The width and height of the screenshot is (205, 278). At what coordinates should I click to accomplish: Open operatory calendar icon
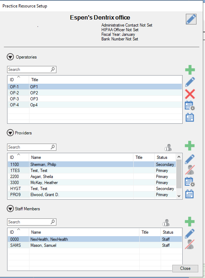tap(190, 117)
